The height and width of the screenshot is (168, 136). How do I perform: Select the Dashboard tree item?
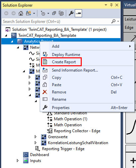pos(39,155)
